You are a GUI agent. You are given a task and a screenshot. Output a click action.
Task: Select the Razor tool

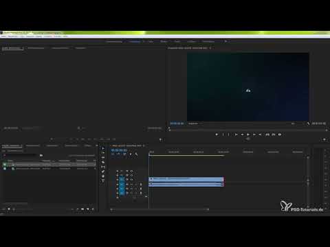click(x=103, y=162)
